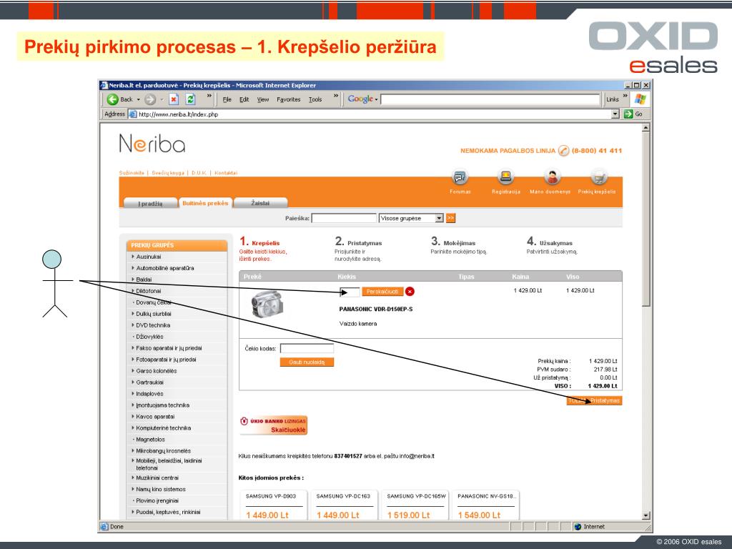
Task: Open the SAMSUNG VP-D903 product card
Action: (x=274, y=505)
